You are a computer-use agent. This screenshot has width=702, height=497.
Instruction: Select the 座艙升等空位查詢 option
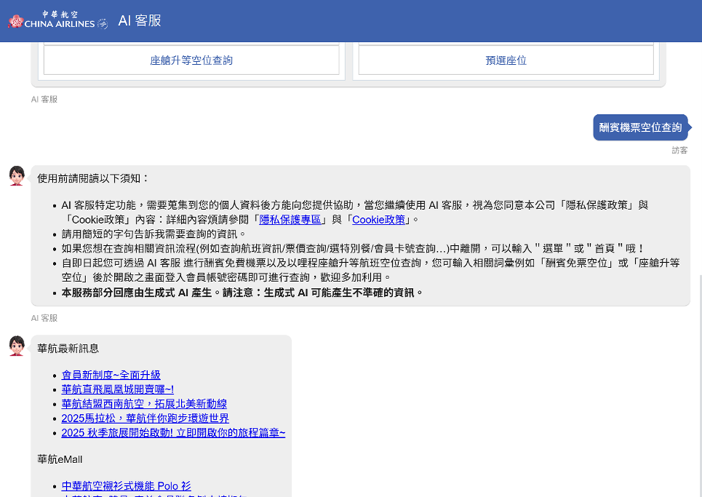(x=191, y=60)
